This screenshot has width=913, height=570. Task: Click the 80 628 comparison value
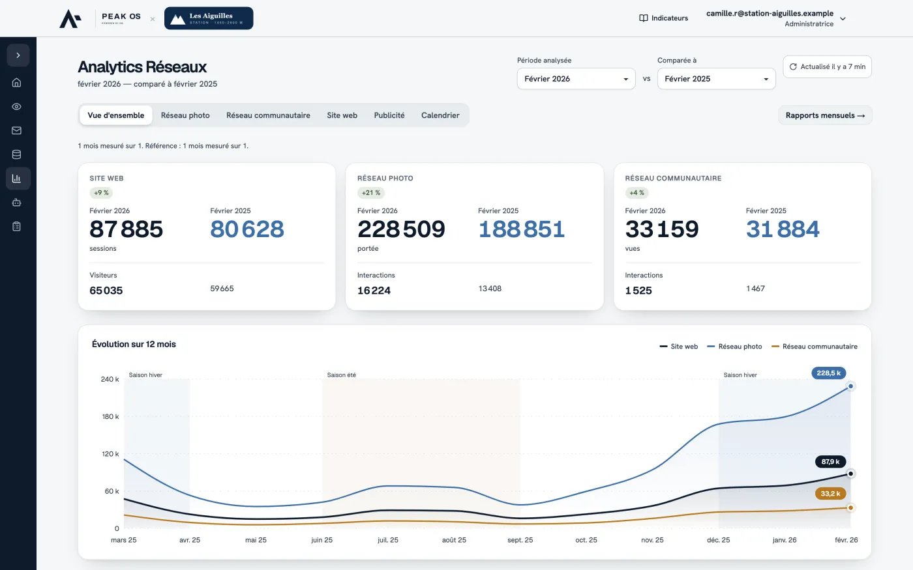[247, 229]
